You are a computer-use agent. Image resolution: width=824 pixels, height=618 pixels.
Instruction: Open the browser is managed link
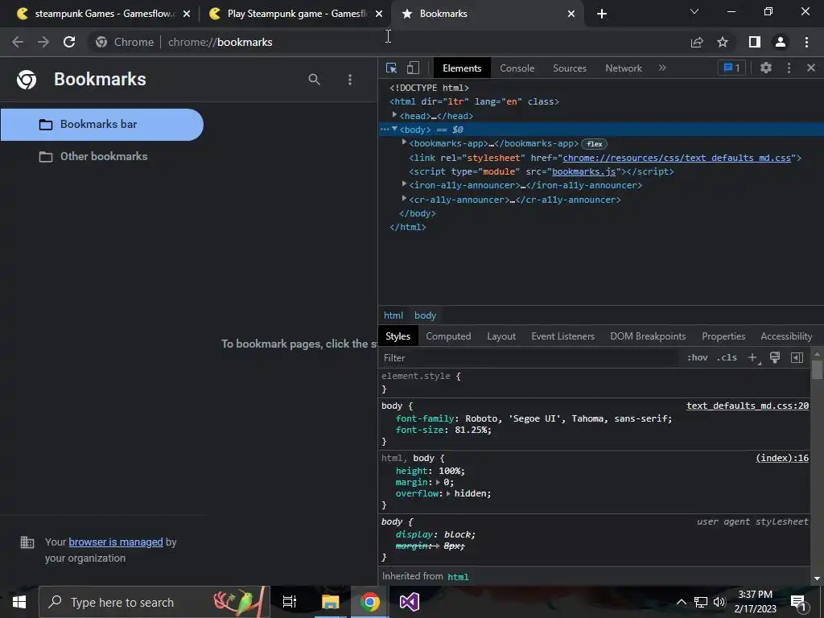pyautogui.click(x=116, y=542)
